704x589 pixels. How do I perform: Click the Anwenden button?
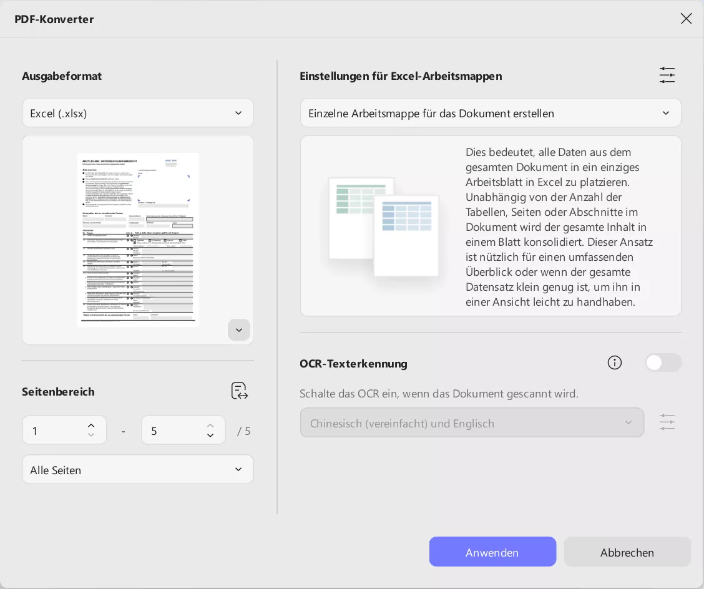pos(492,552)
